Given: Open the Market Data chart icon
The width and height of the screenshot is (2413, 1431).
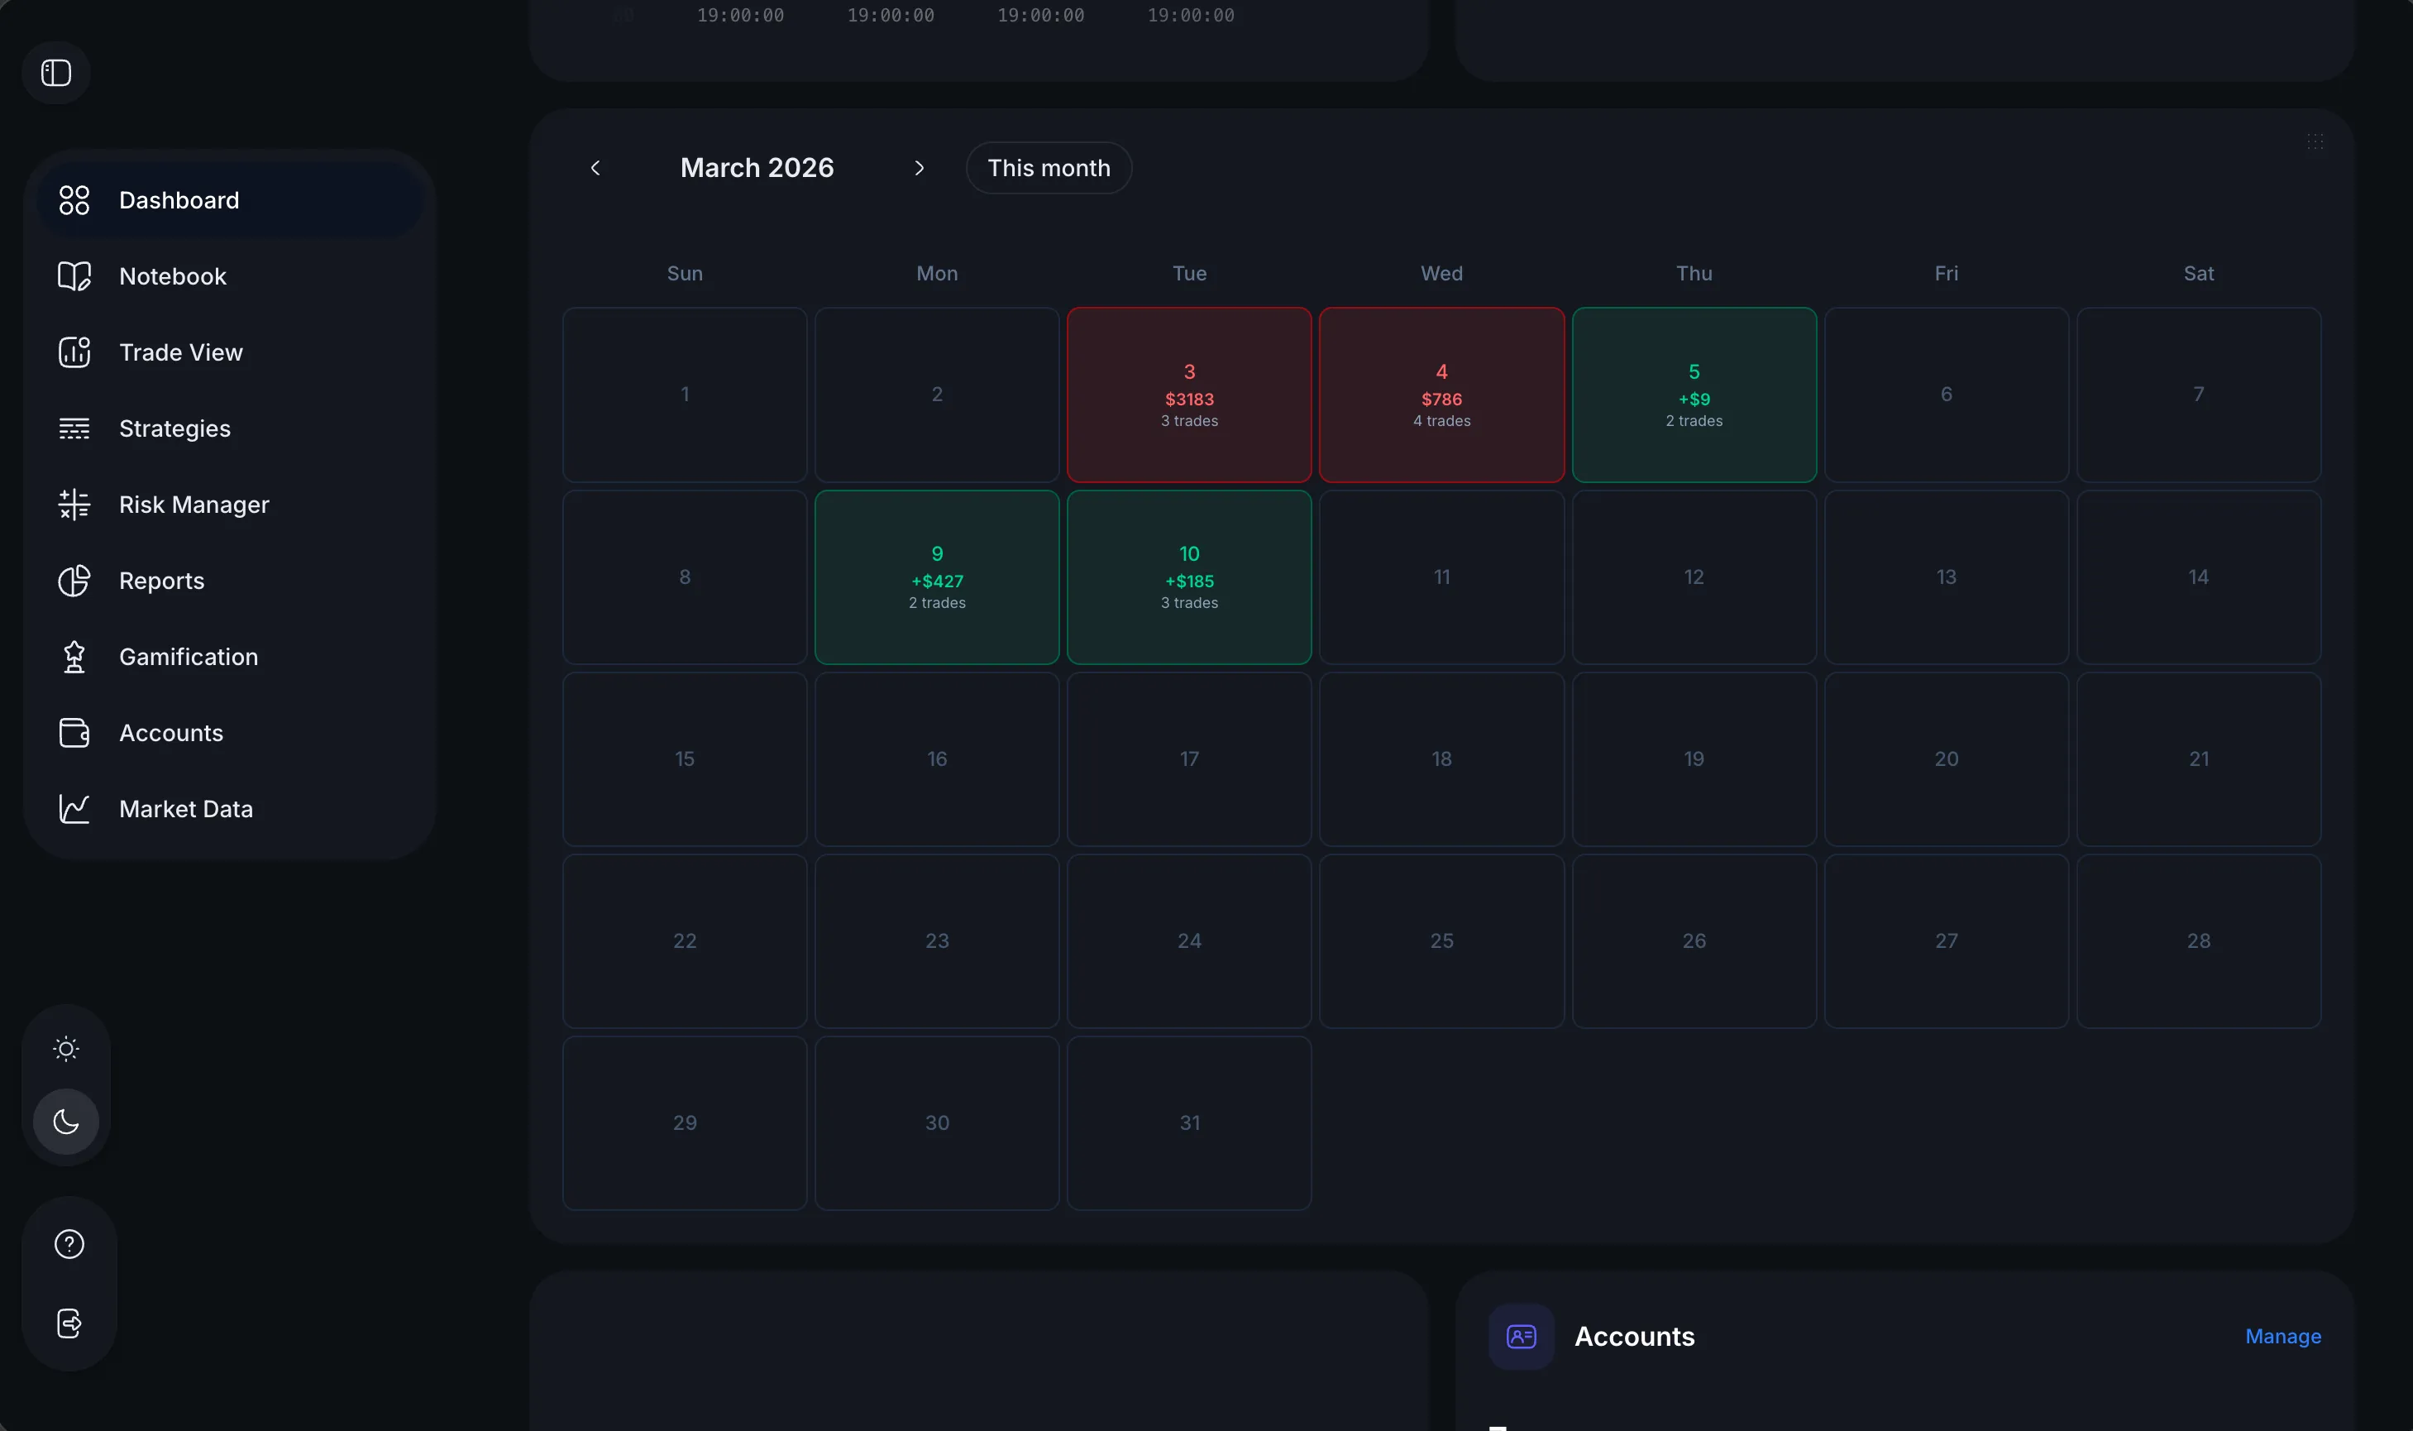Looking at the screenshot, I should [74, 809].
